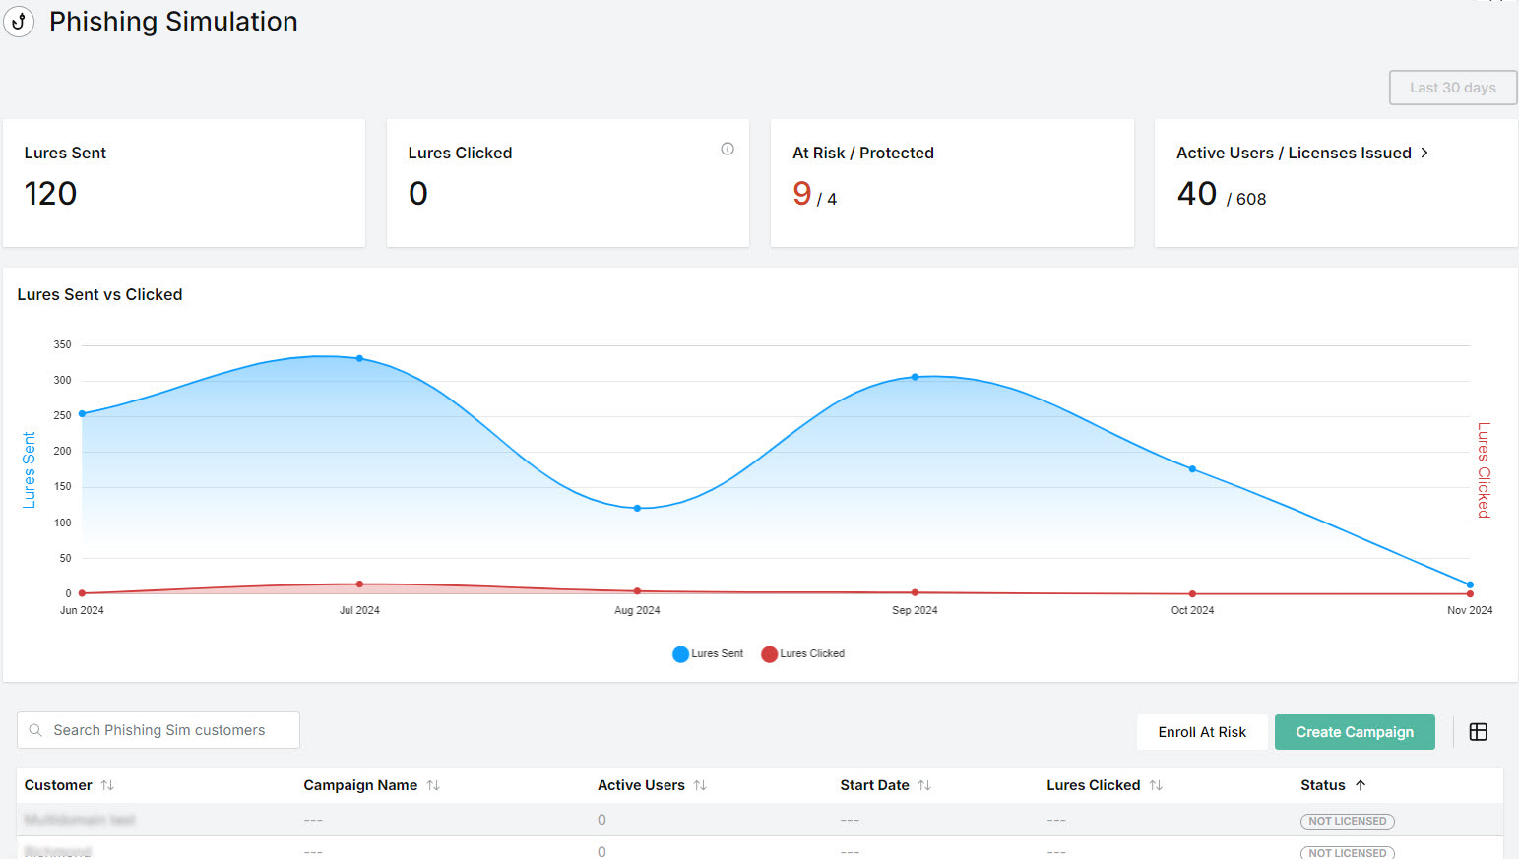Select the Aug 2024 Lures Sent data point

point(637,509)
